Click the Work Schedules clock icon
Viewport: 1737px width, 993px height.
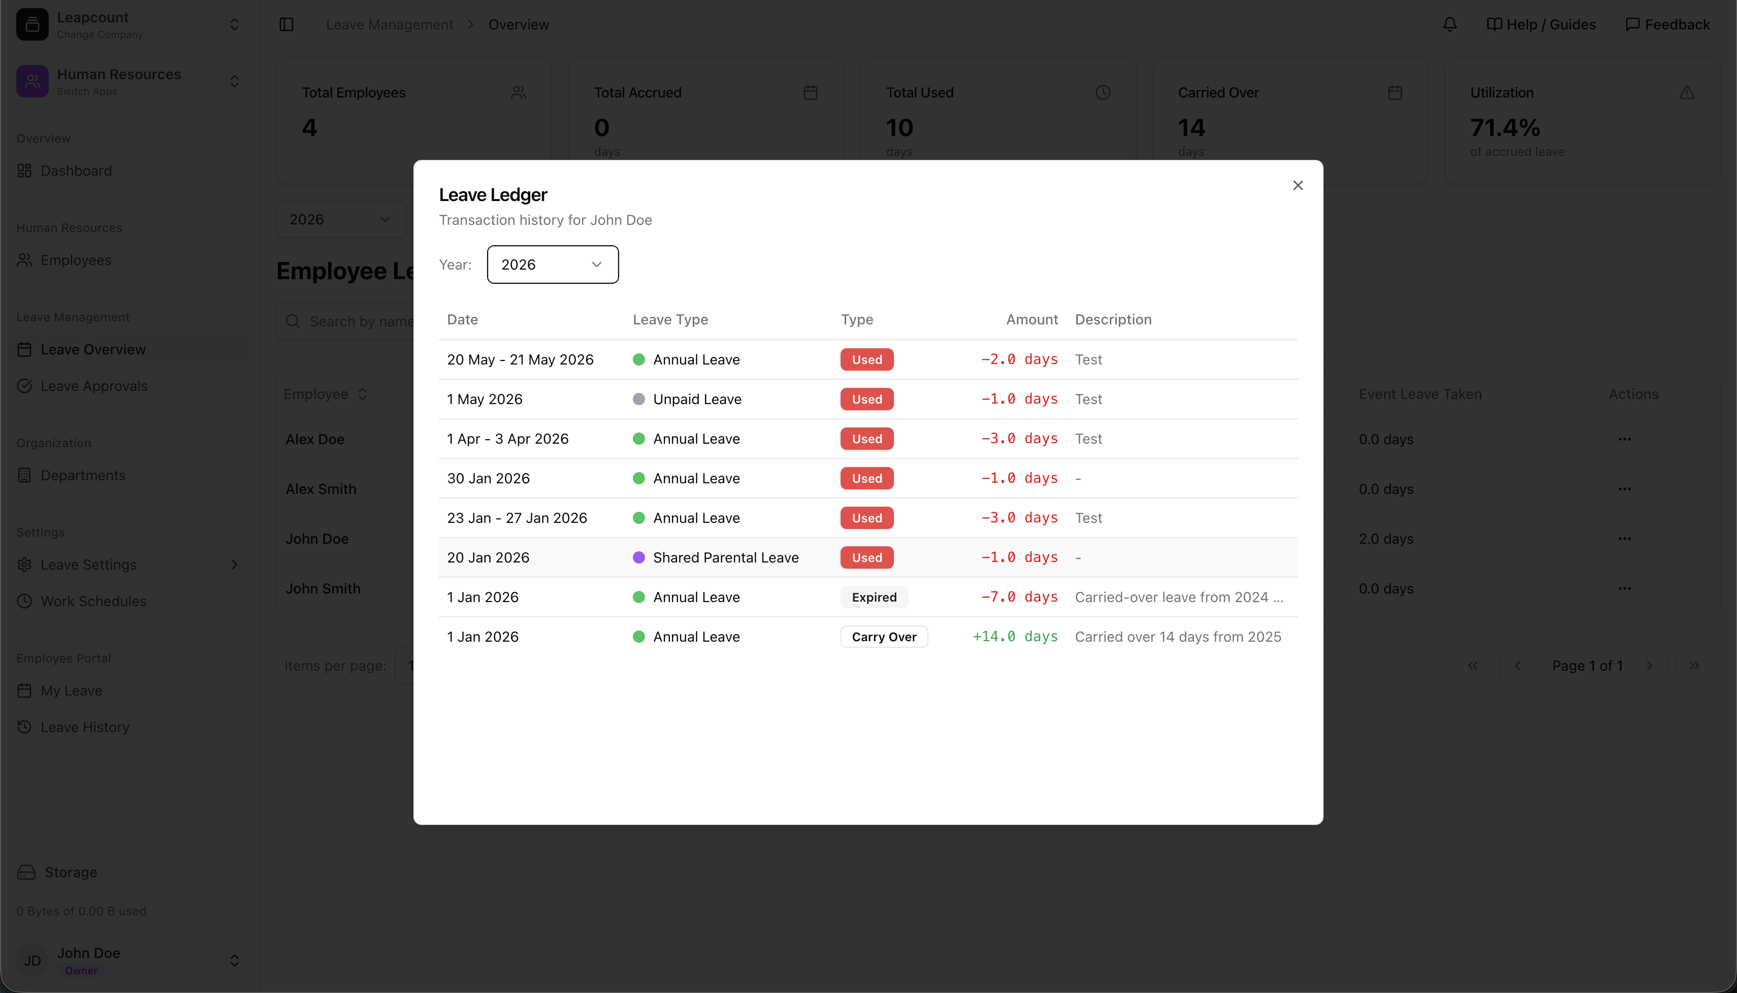(24, 601)
